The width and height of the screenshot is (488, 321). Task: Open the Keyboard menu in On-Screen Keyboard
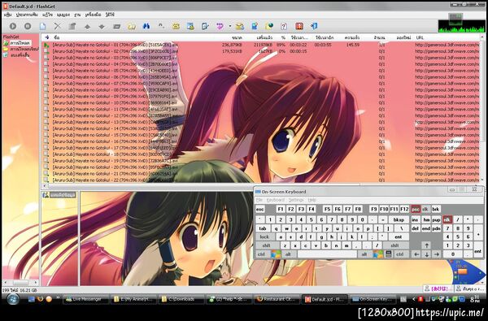pyautogui.click(x=276, y=200)
